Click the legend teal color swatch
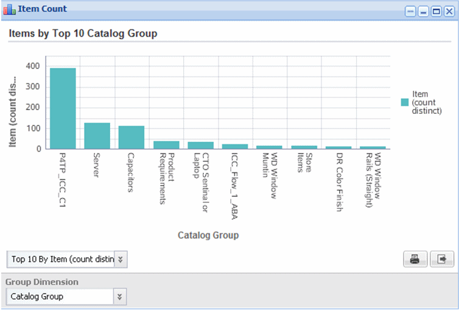This screenshot has width=459, height=310. (405, 102)
